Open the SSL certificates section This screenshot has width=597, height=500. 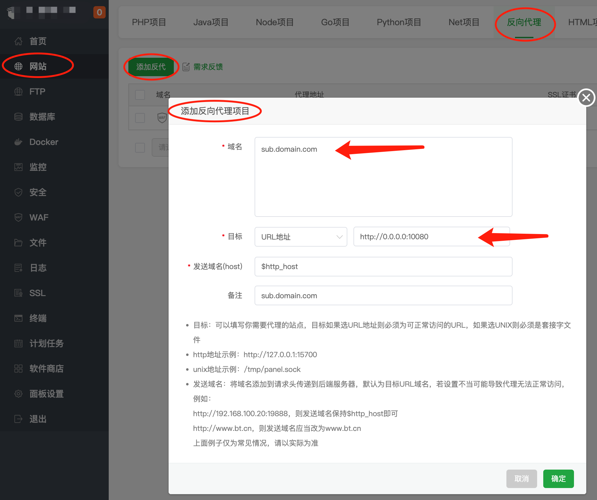[x=37, y=293]
